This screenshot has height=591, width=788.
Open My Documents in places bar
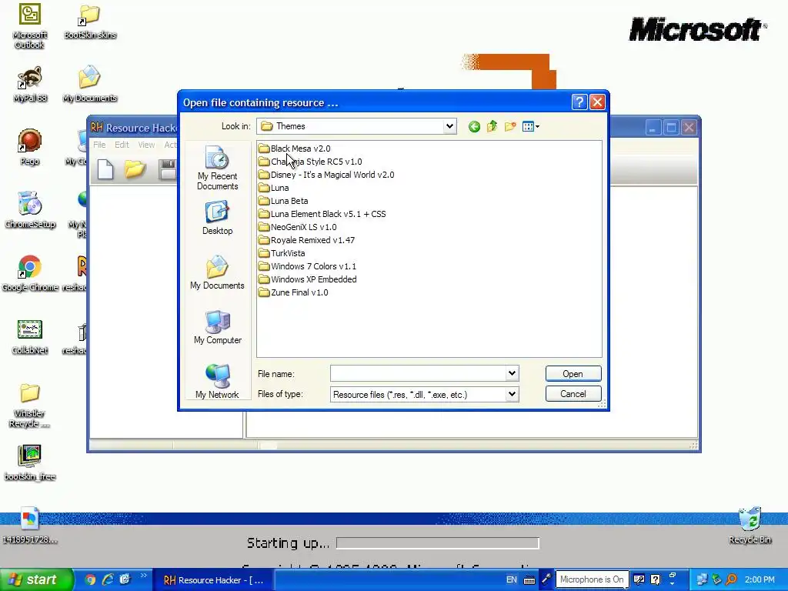[218, 272]
